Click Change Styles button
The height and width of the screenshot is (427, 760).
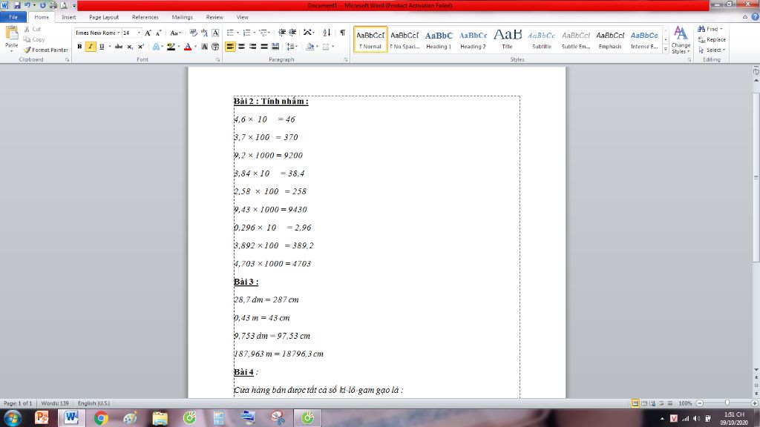pos(681,39)
